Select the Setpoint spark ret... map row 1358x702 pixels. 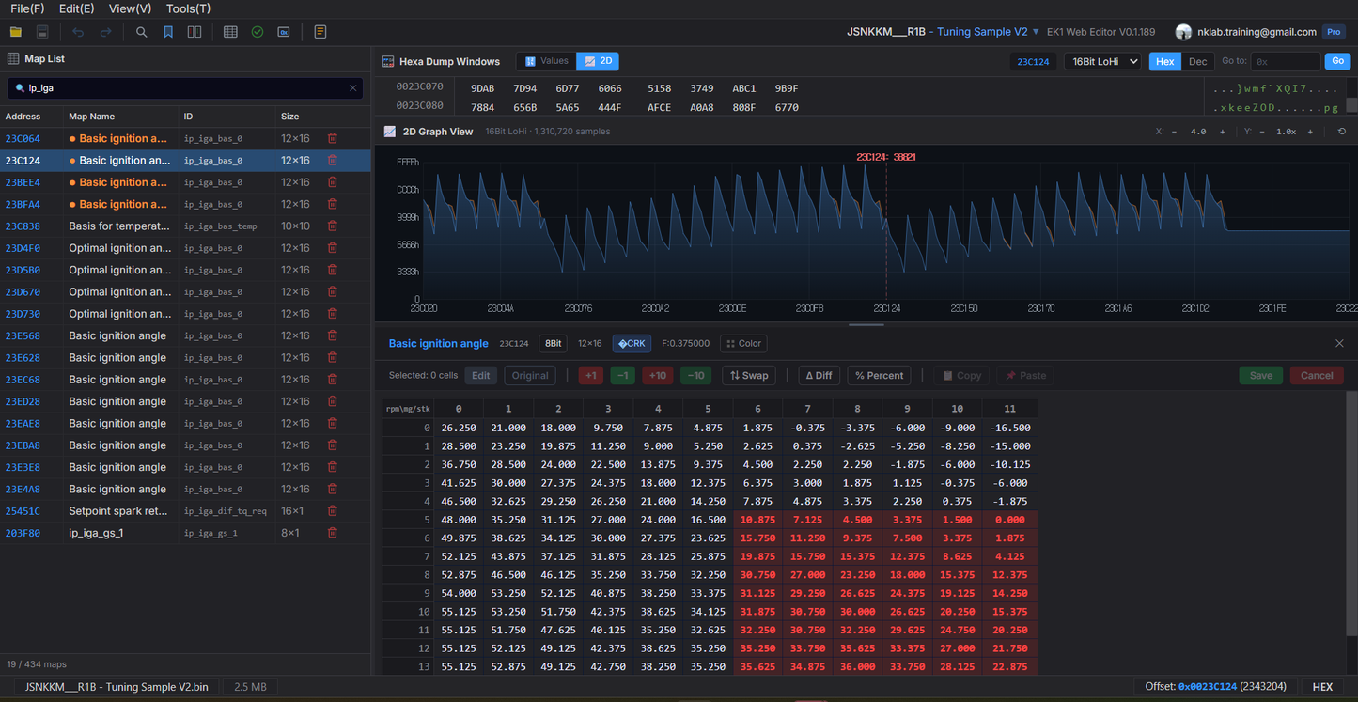tap(117, 511)
